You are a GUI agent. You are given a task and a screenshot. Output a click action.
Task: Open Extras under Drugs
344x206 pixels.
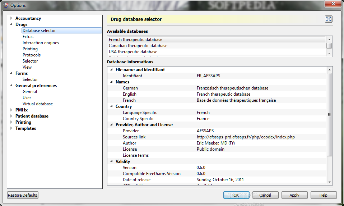[x=28, y=37]
